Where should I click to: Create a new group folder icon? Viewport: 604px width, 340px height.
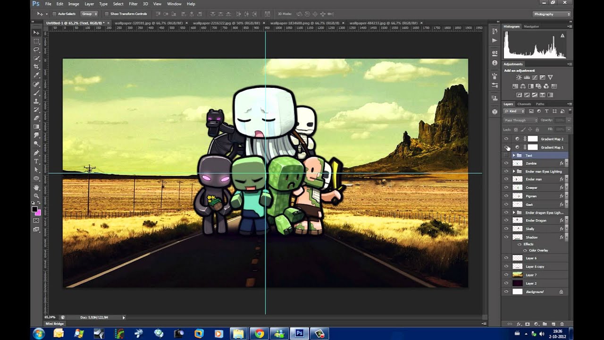(545, 324)
